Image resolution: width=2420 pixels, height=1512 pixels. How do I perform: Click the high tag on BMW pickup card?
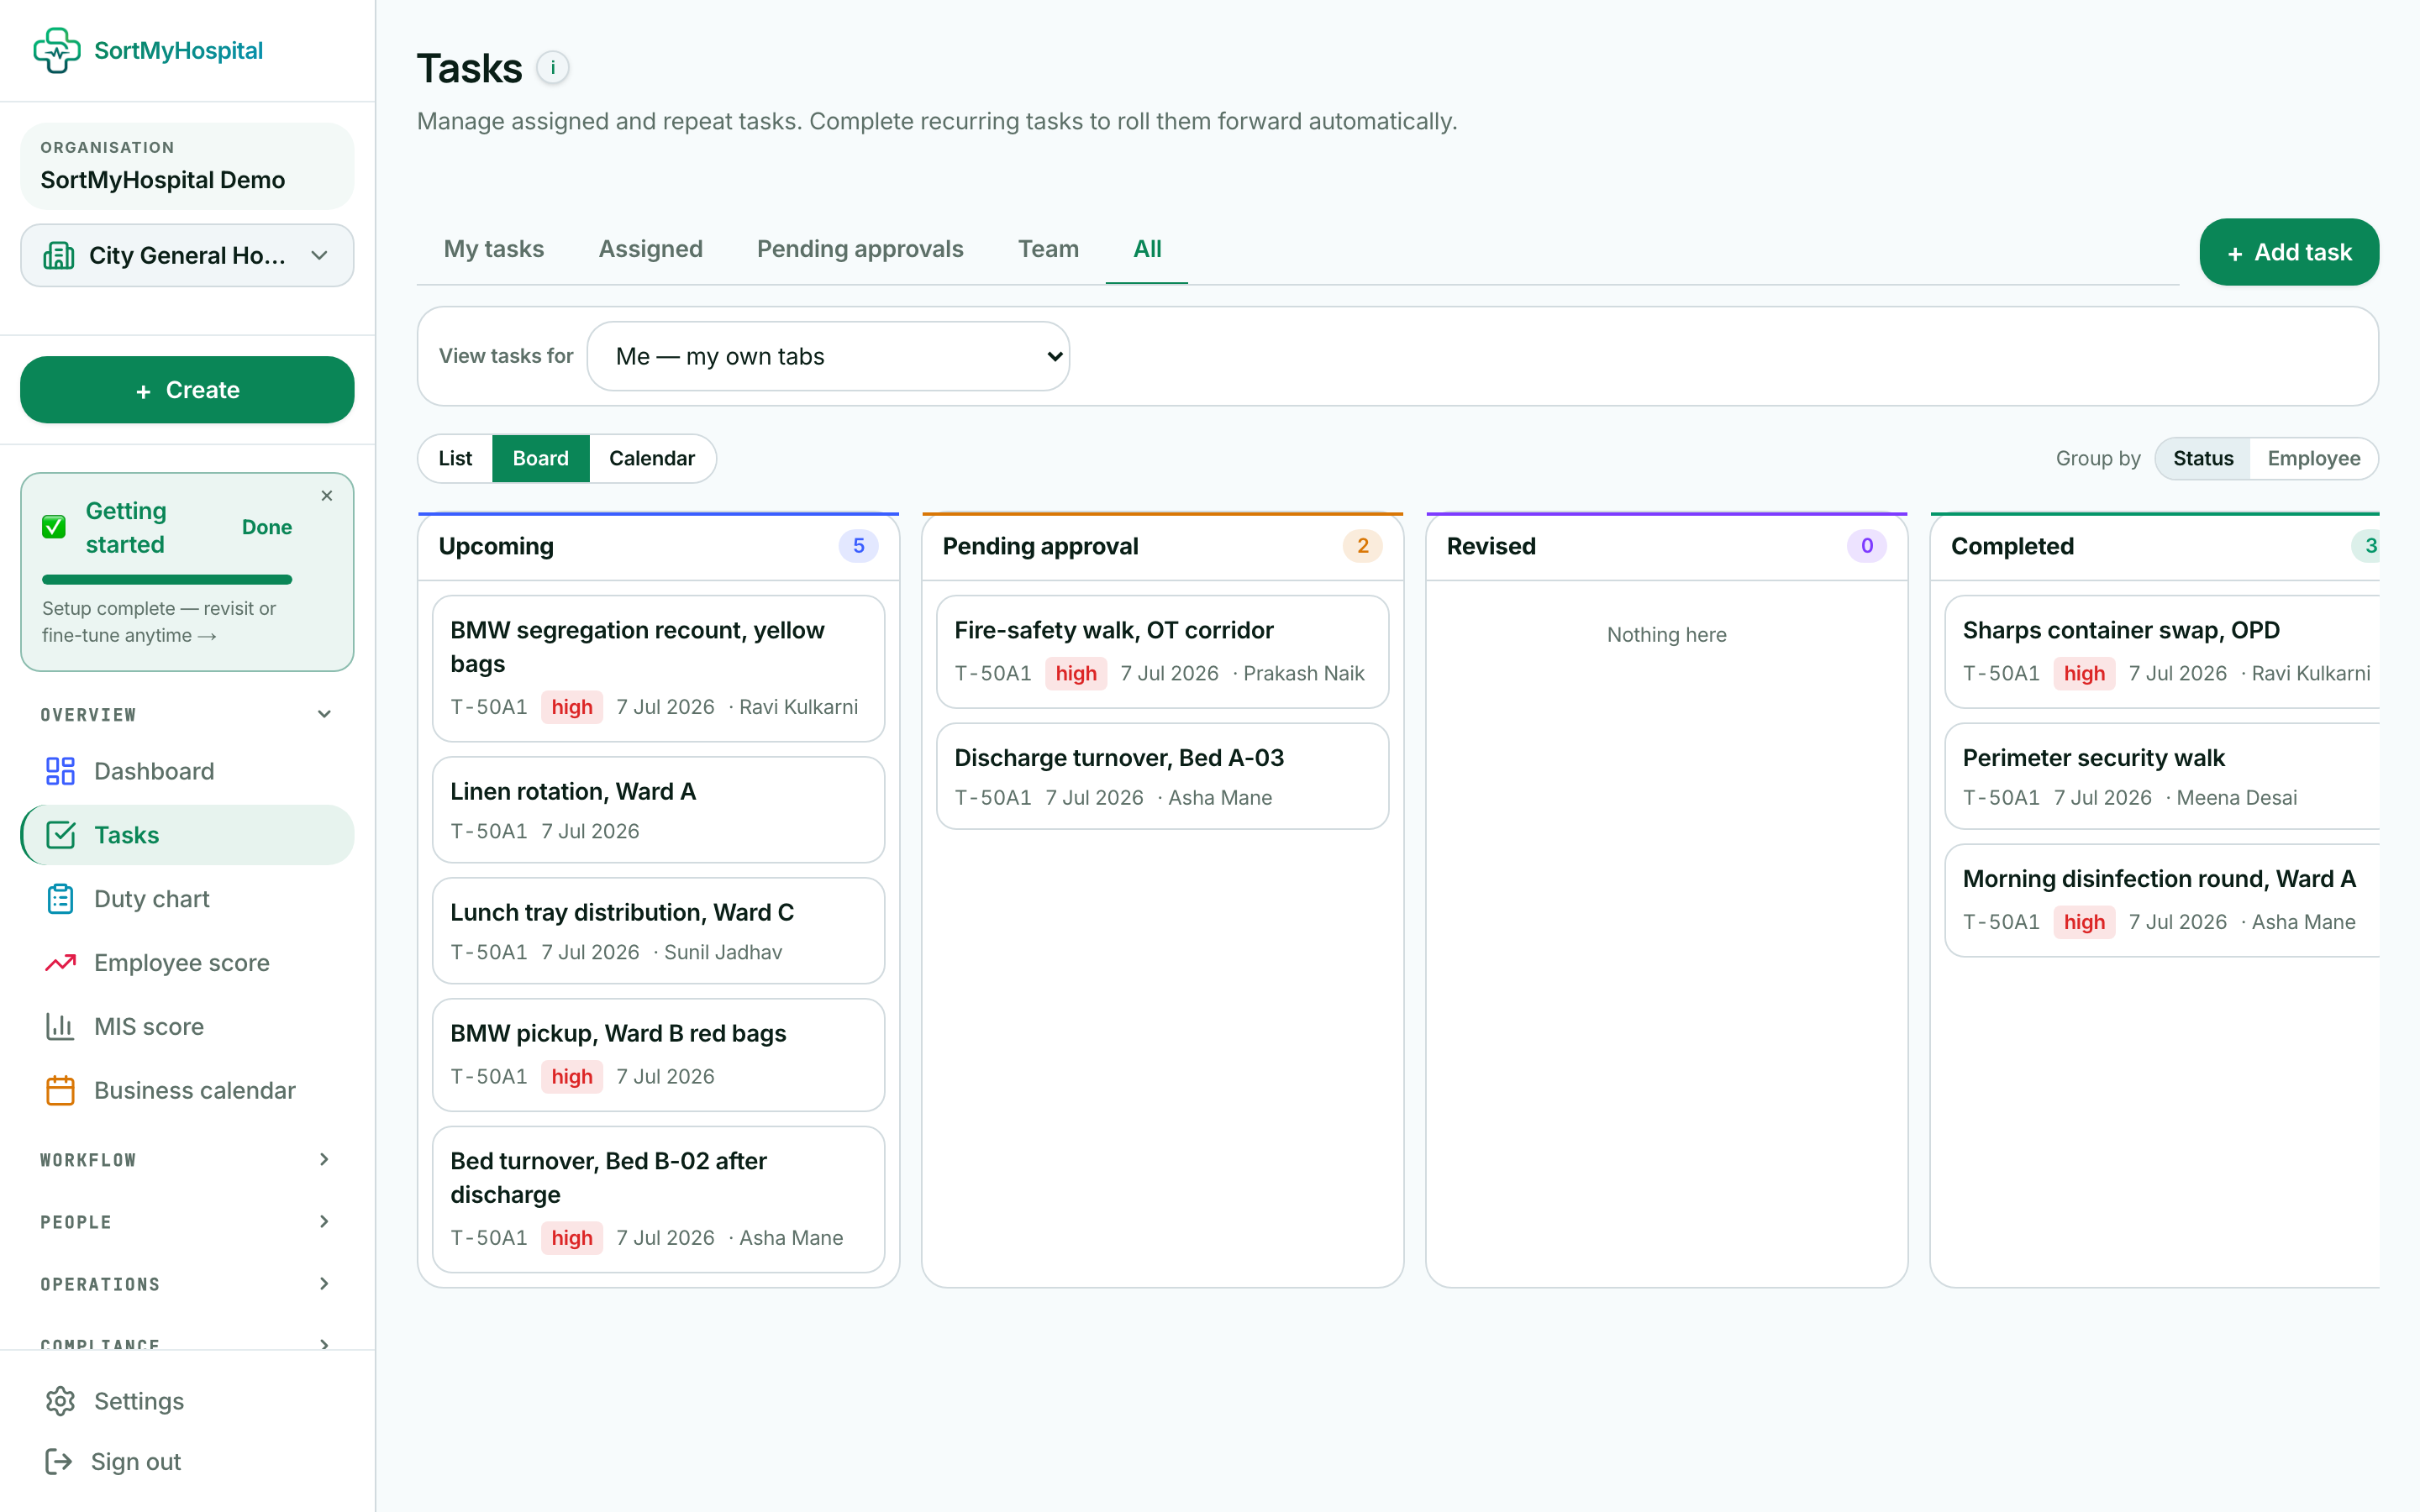[x=572, y=1076]
